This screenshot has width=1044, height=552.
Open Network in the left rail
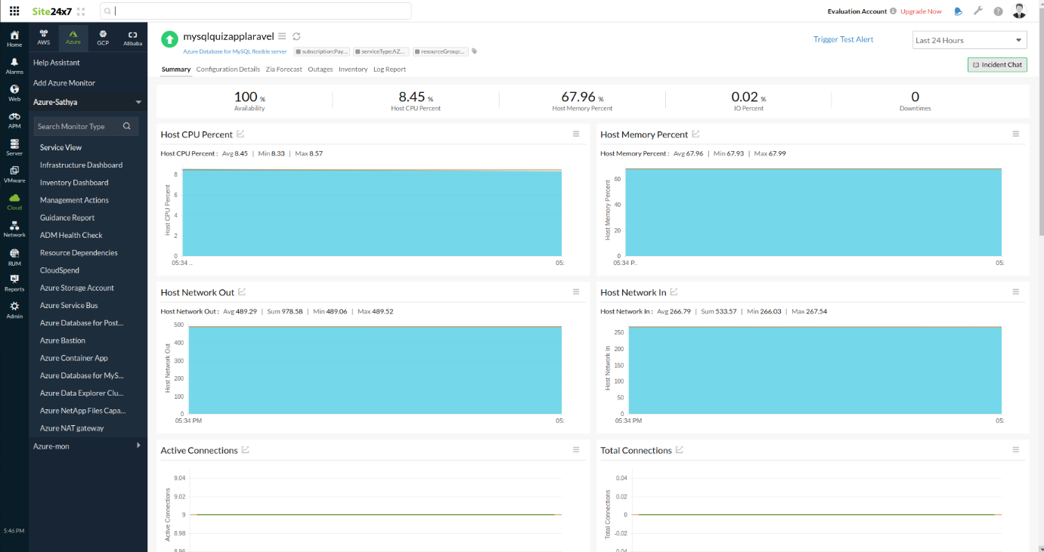[14, 230]
